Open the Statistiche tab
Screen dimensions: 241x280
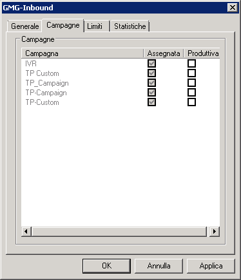130,26
